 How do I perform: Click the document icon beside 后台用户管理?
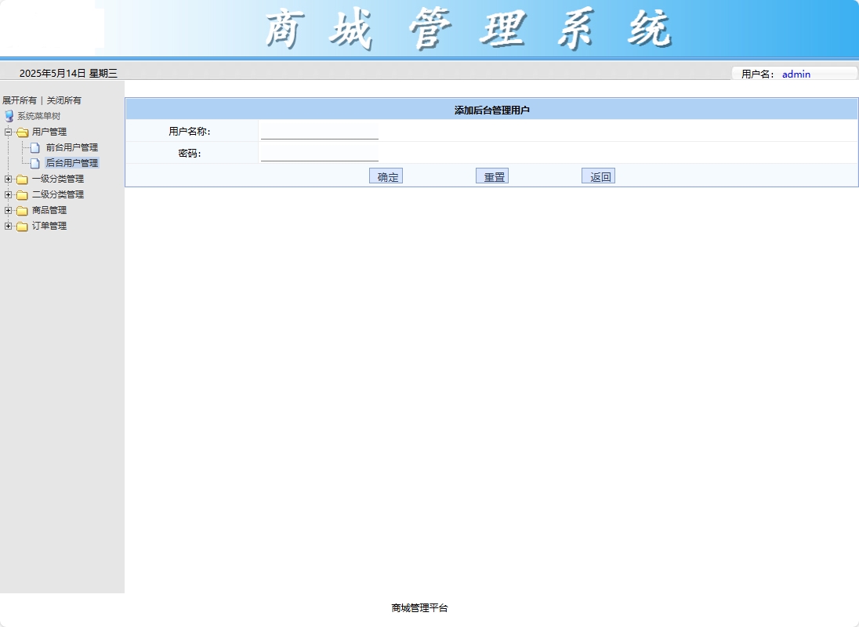(x=34, y=163)
